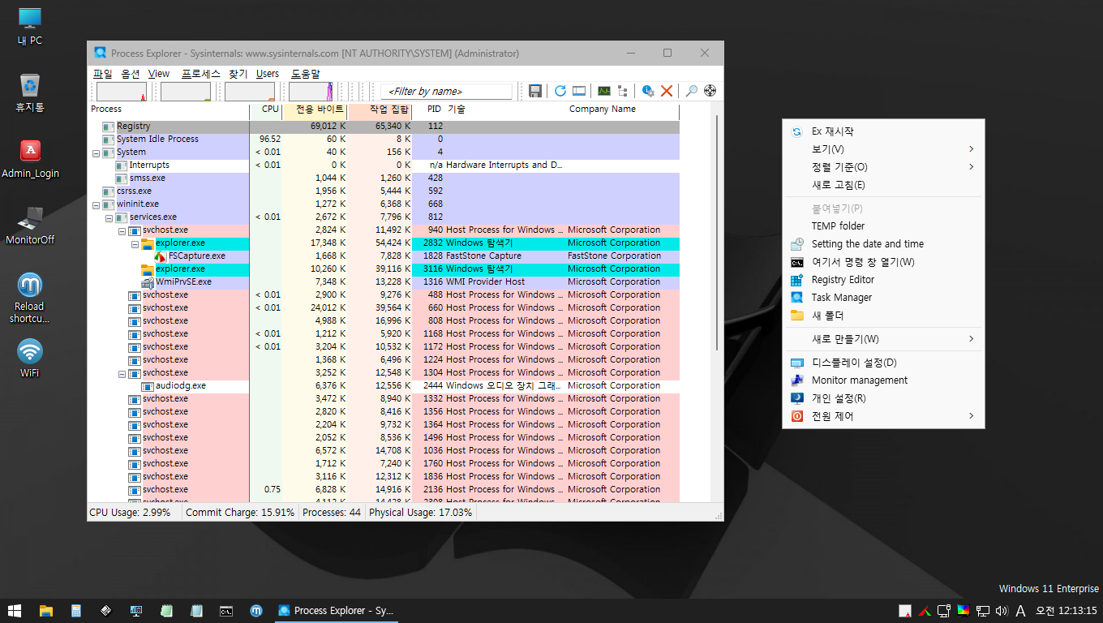Click the rainbow color monitor tray icon
Screen dimensions: 1103x623
point(964,611)
